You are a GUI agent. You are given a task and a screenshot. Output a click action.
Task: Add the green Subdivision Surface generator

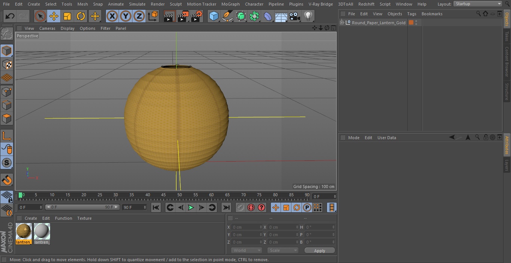tap(241, 16)
